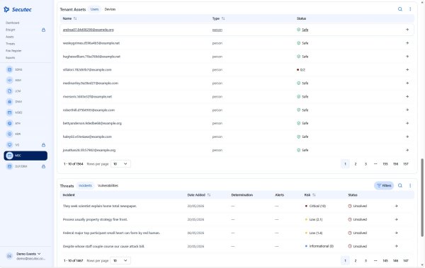Viewport: 425px width, 268px height.
Task: Select the 0/2 status value
Action: pyautogui.click(x=302, y=70)
